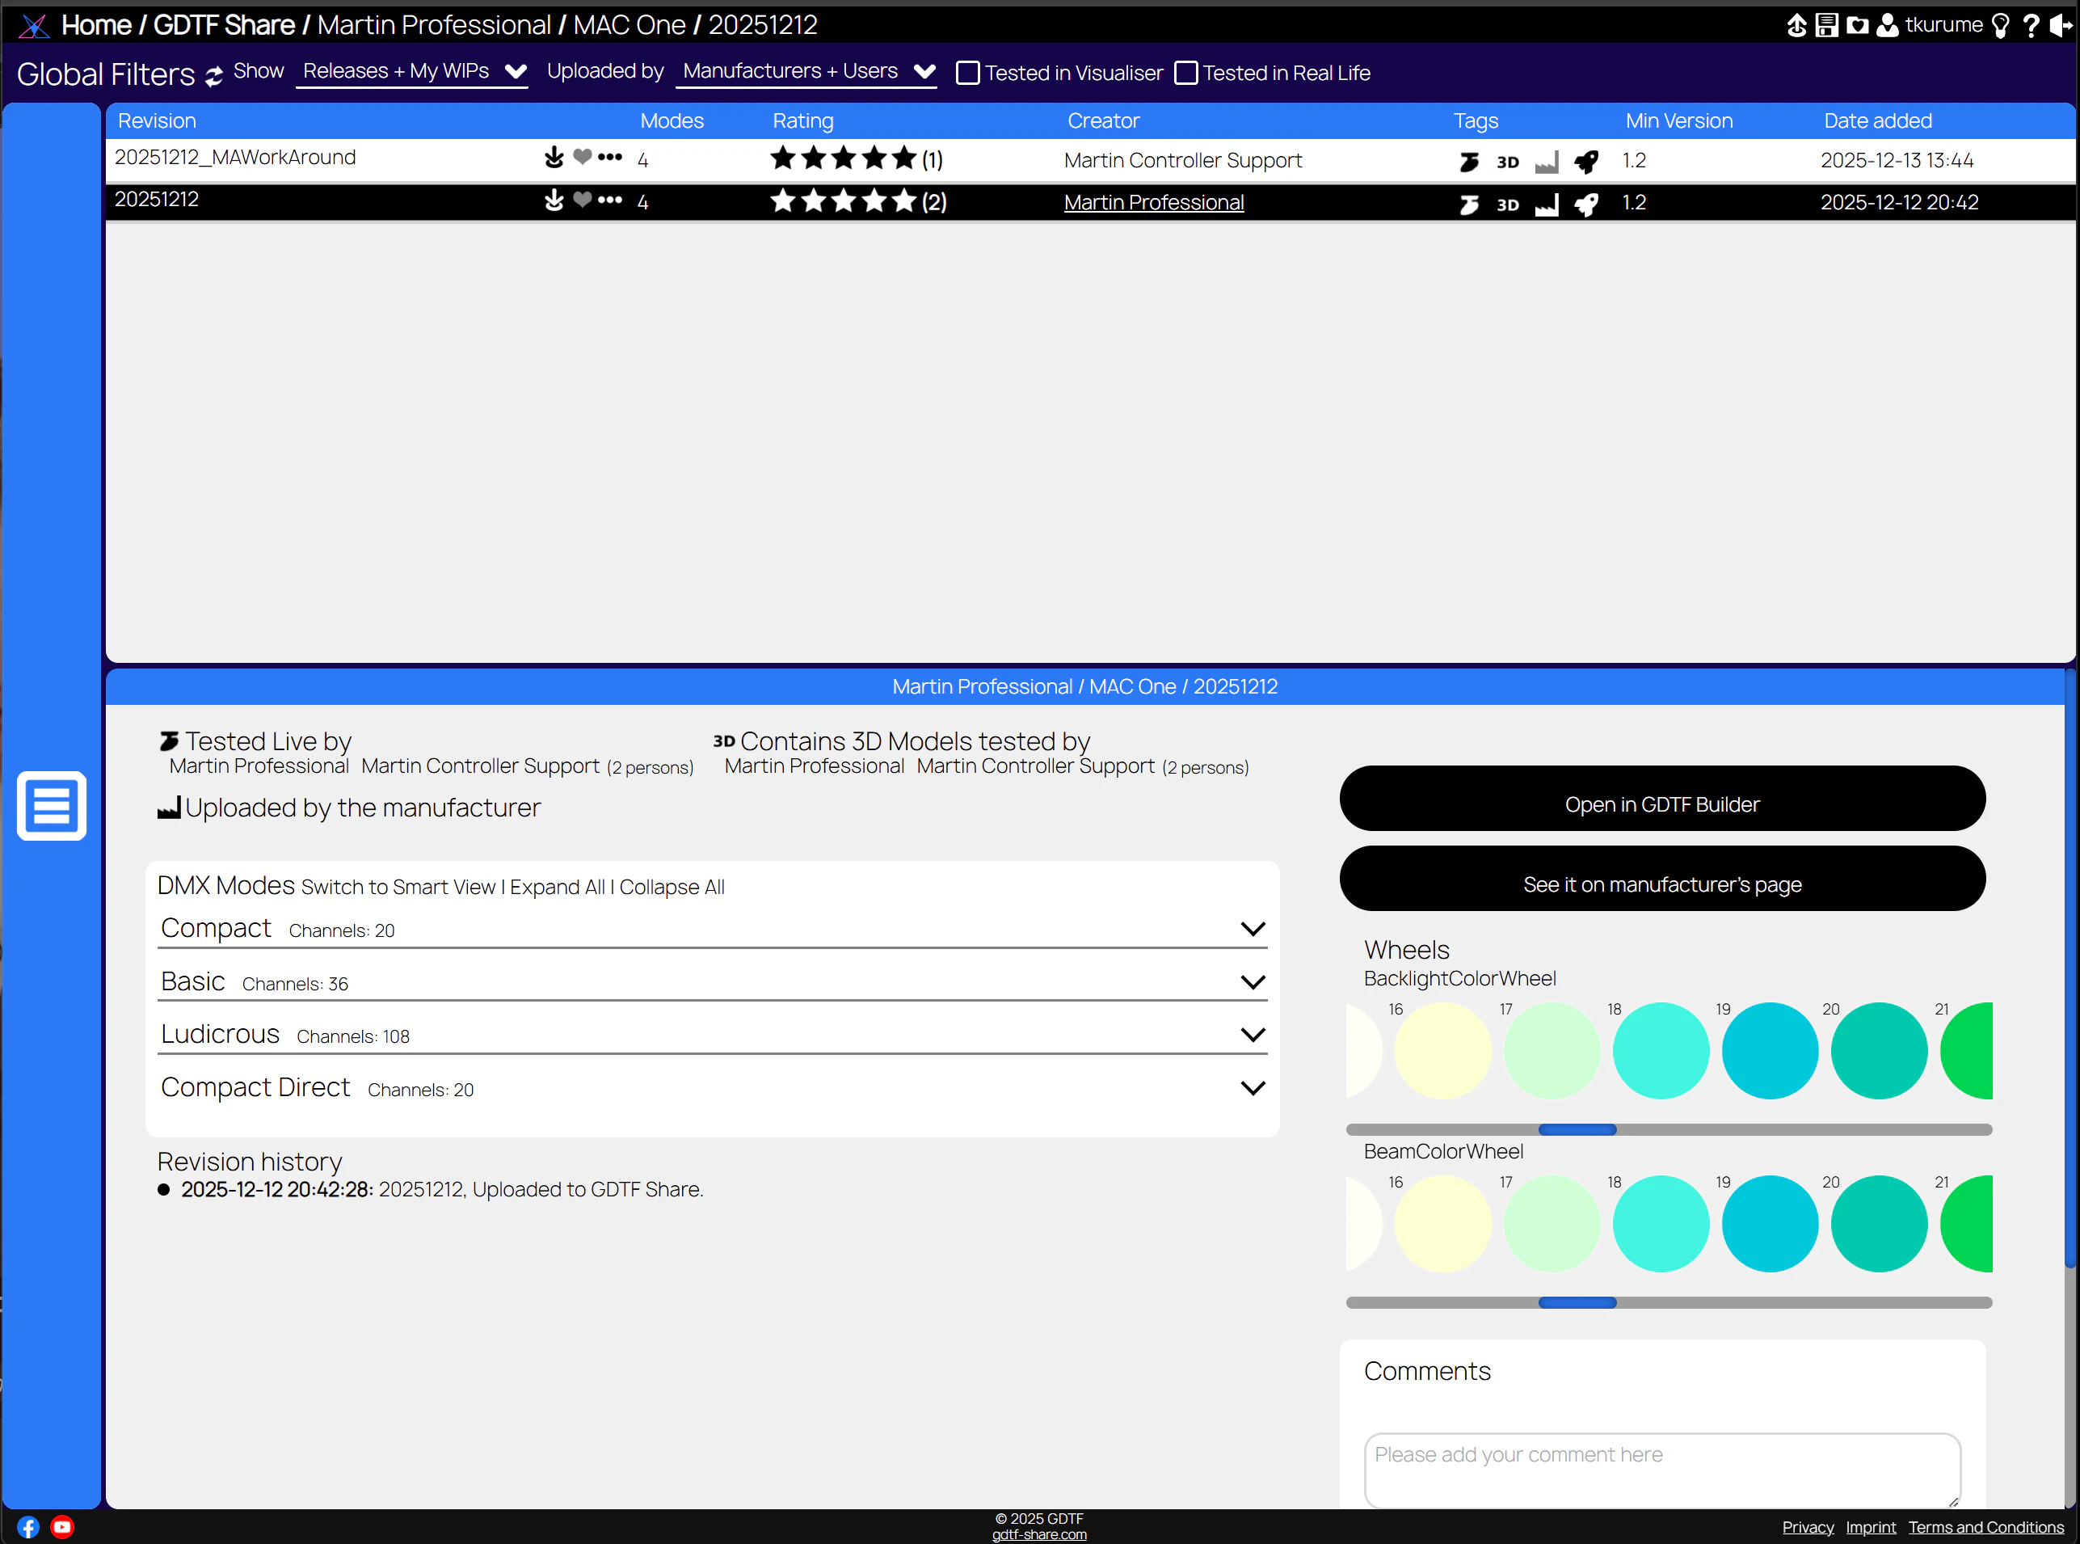Click the rocket tag icon in 20251212 row
The image size is (2080, 1544).
pyautogui.click(x=1585, y=204)
